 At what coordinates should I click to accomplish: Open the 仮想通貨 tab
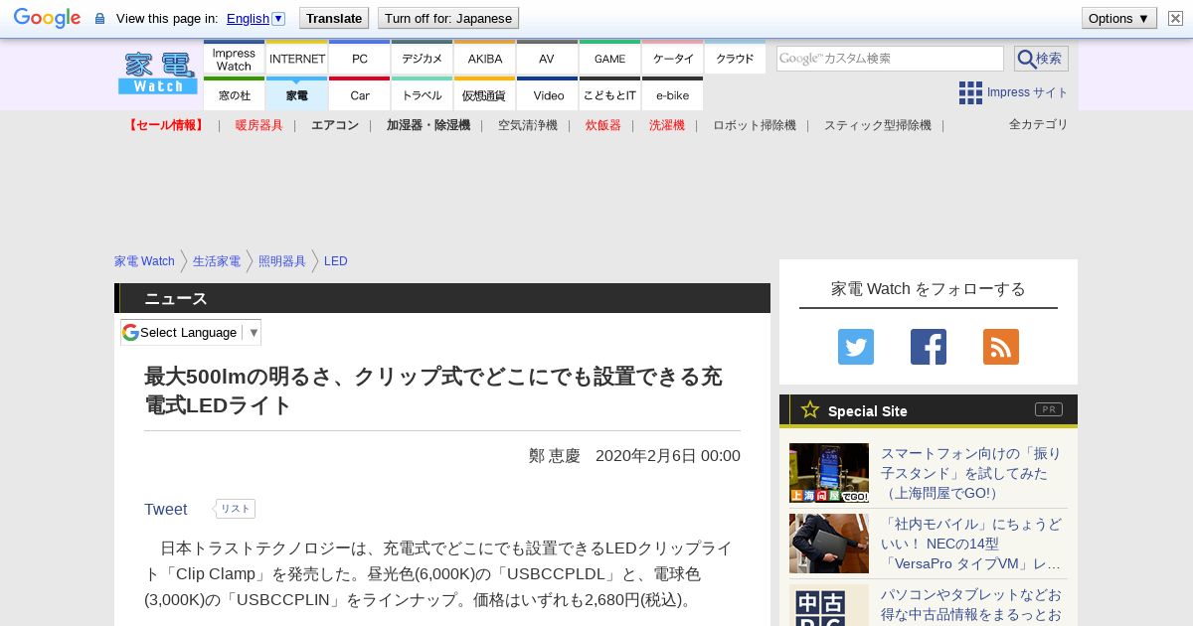[x=485, y=94]
